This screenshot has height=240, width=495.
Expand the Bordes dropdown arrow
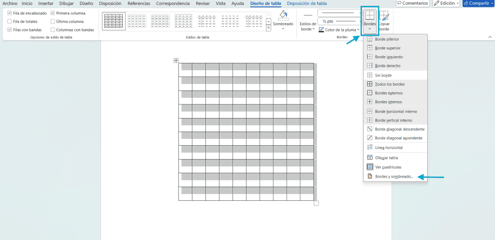pyautogui.click(x=369, y=29)
